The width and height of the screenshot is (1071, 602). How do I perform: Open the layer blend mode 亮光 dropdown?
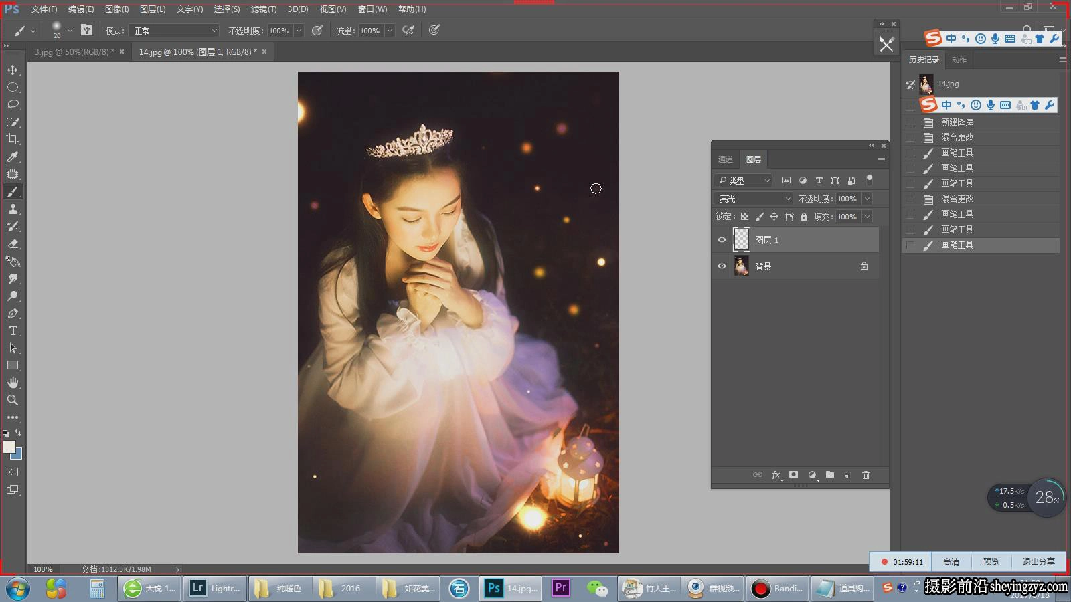754,199
